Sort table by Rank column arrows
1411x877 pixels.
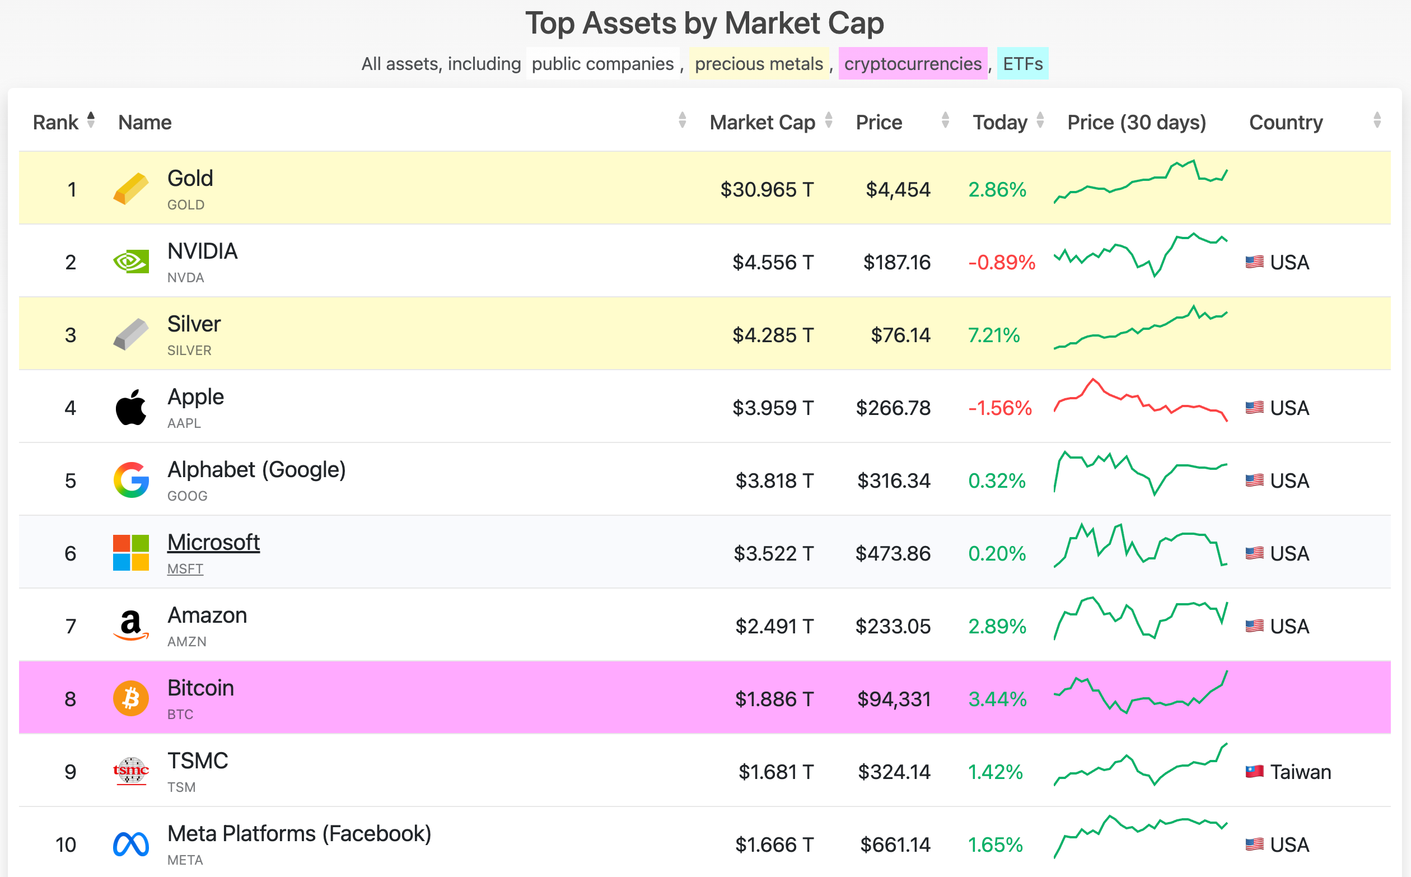91,120
